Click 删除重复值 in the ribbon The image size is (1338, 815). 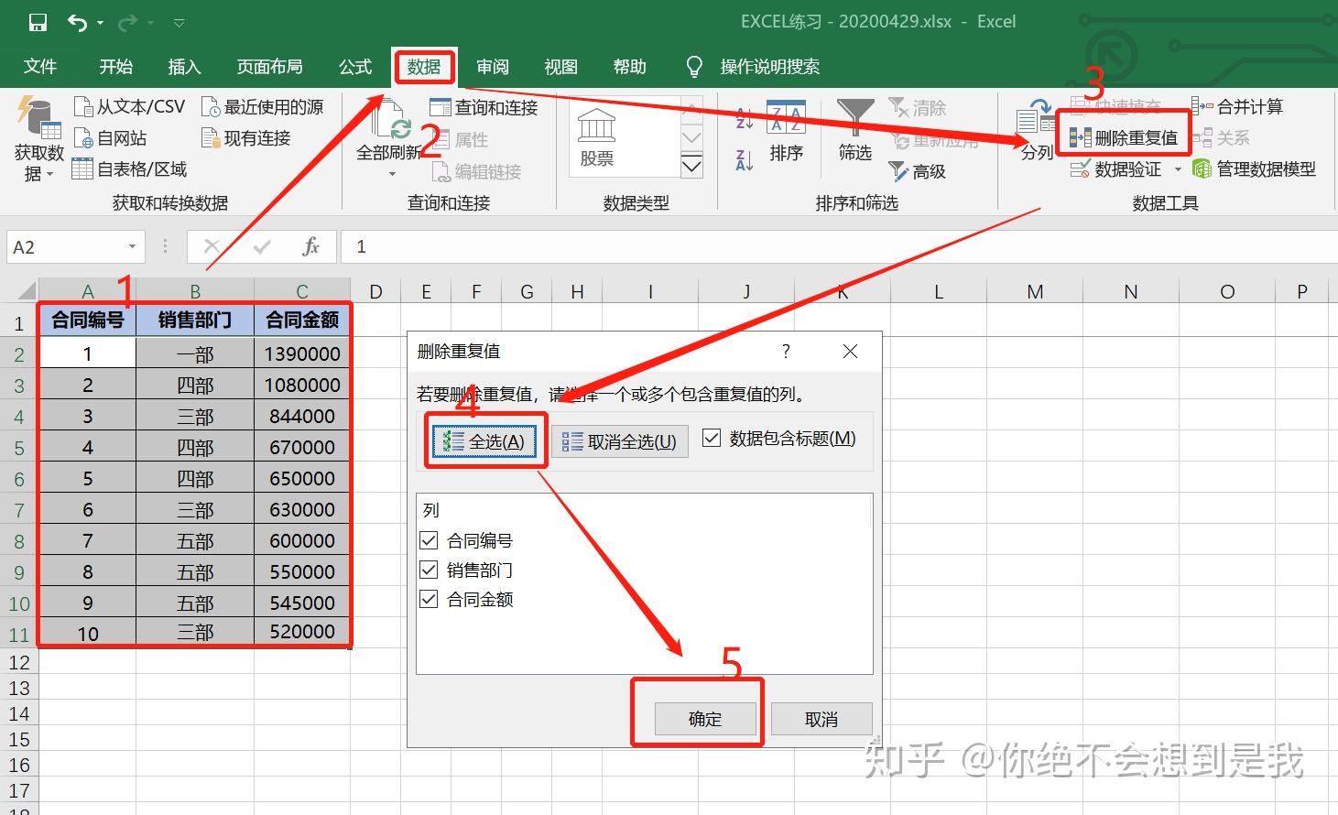1124,138
